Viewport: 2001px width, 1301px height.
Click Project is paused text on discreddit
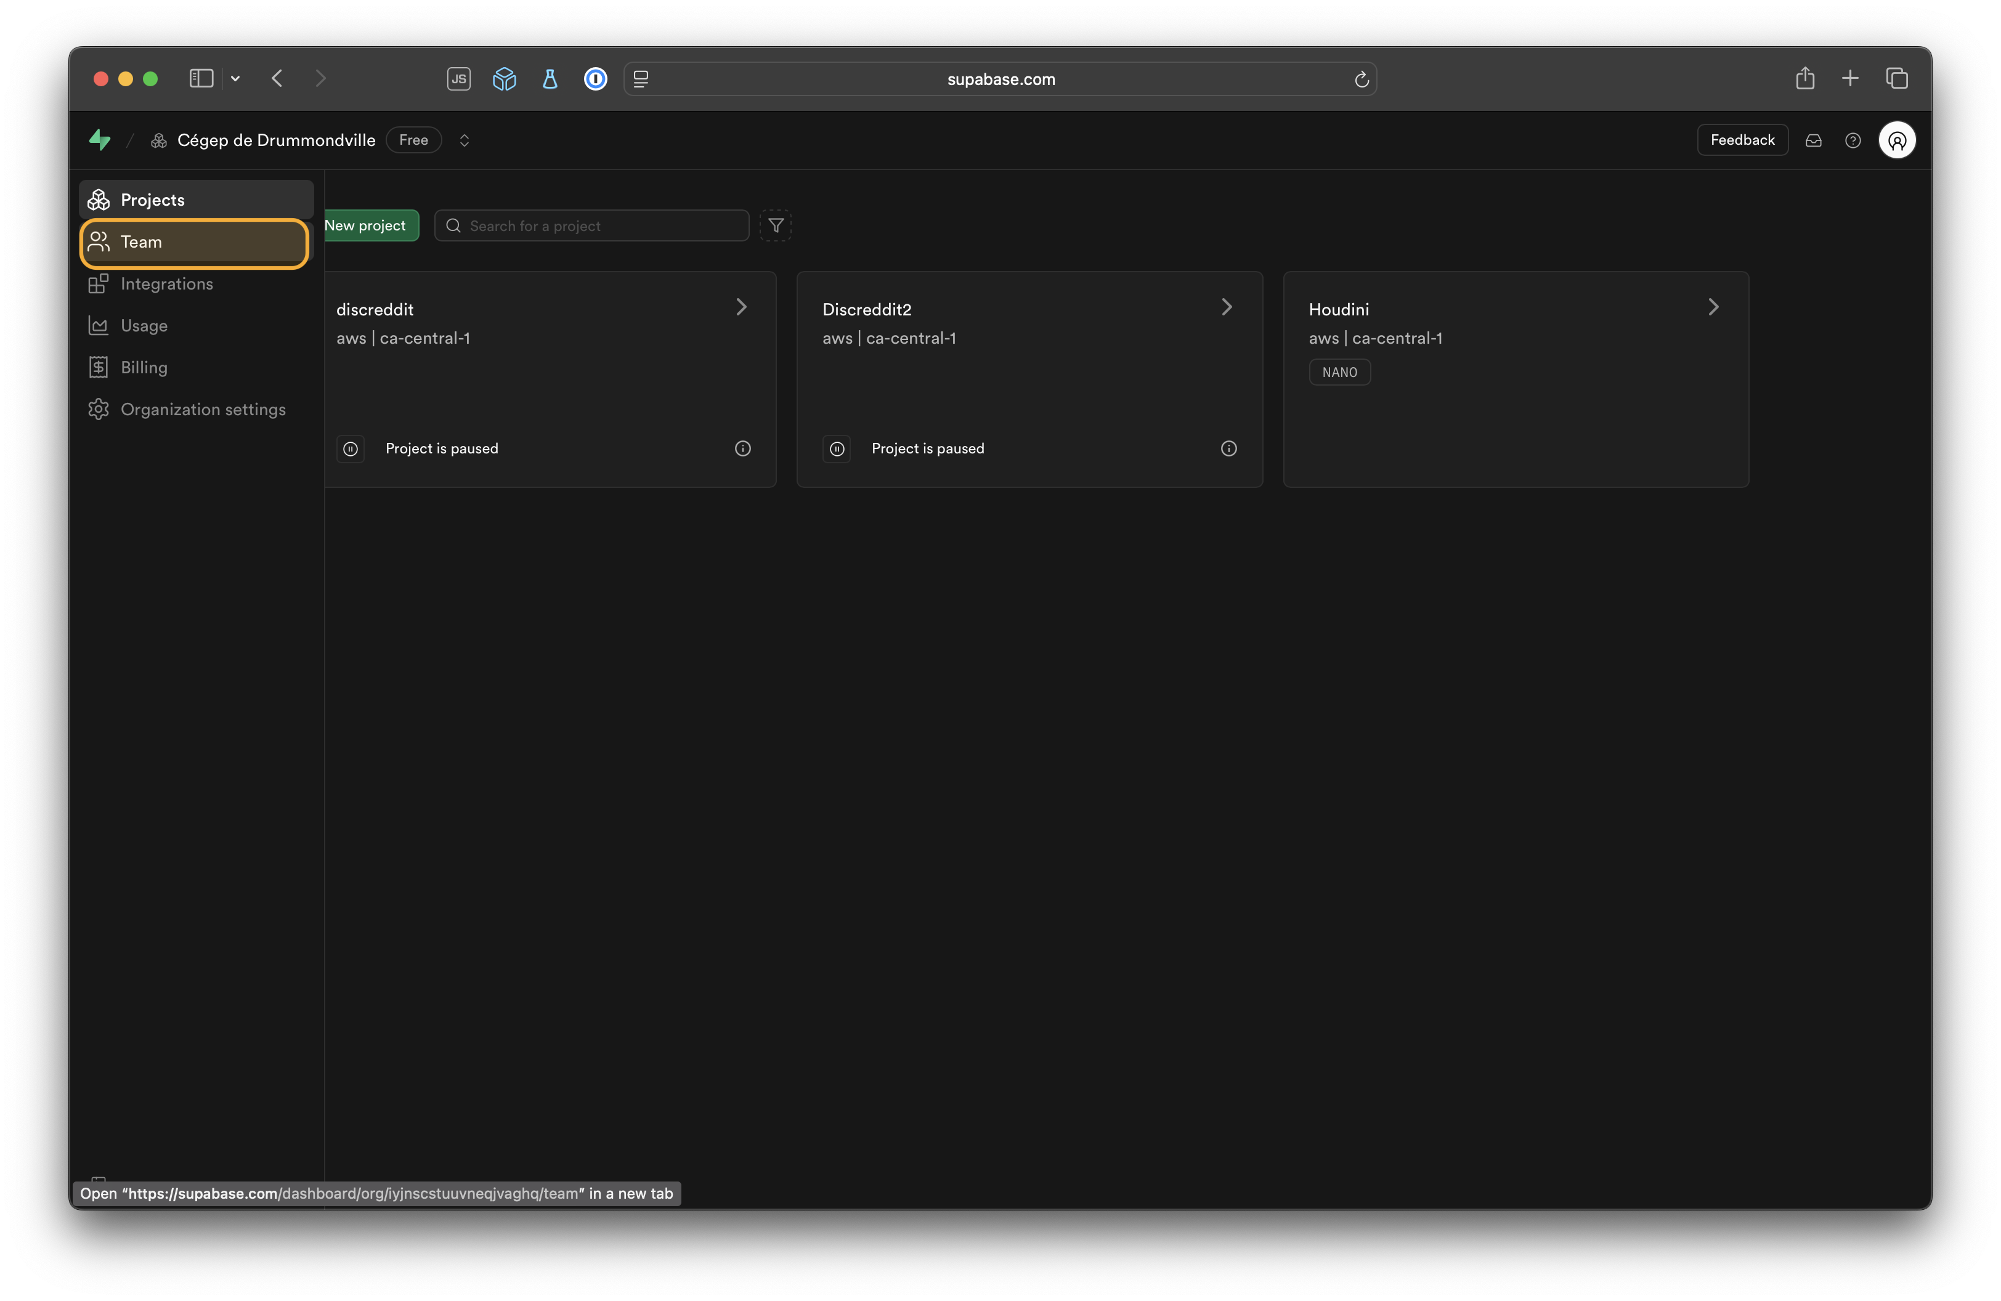[x=442, y=449]
